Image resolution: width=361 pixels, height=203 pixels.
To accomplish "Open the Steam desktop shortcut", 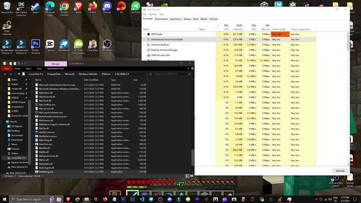I will pos(36,8).
